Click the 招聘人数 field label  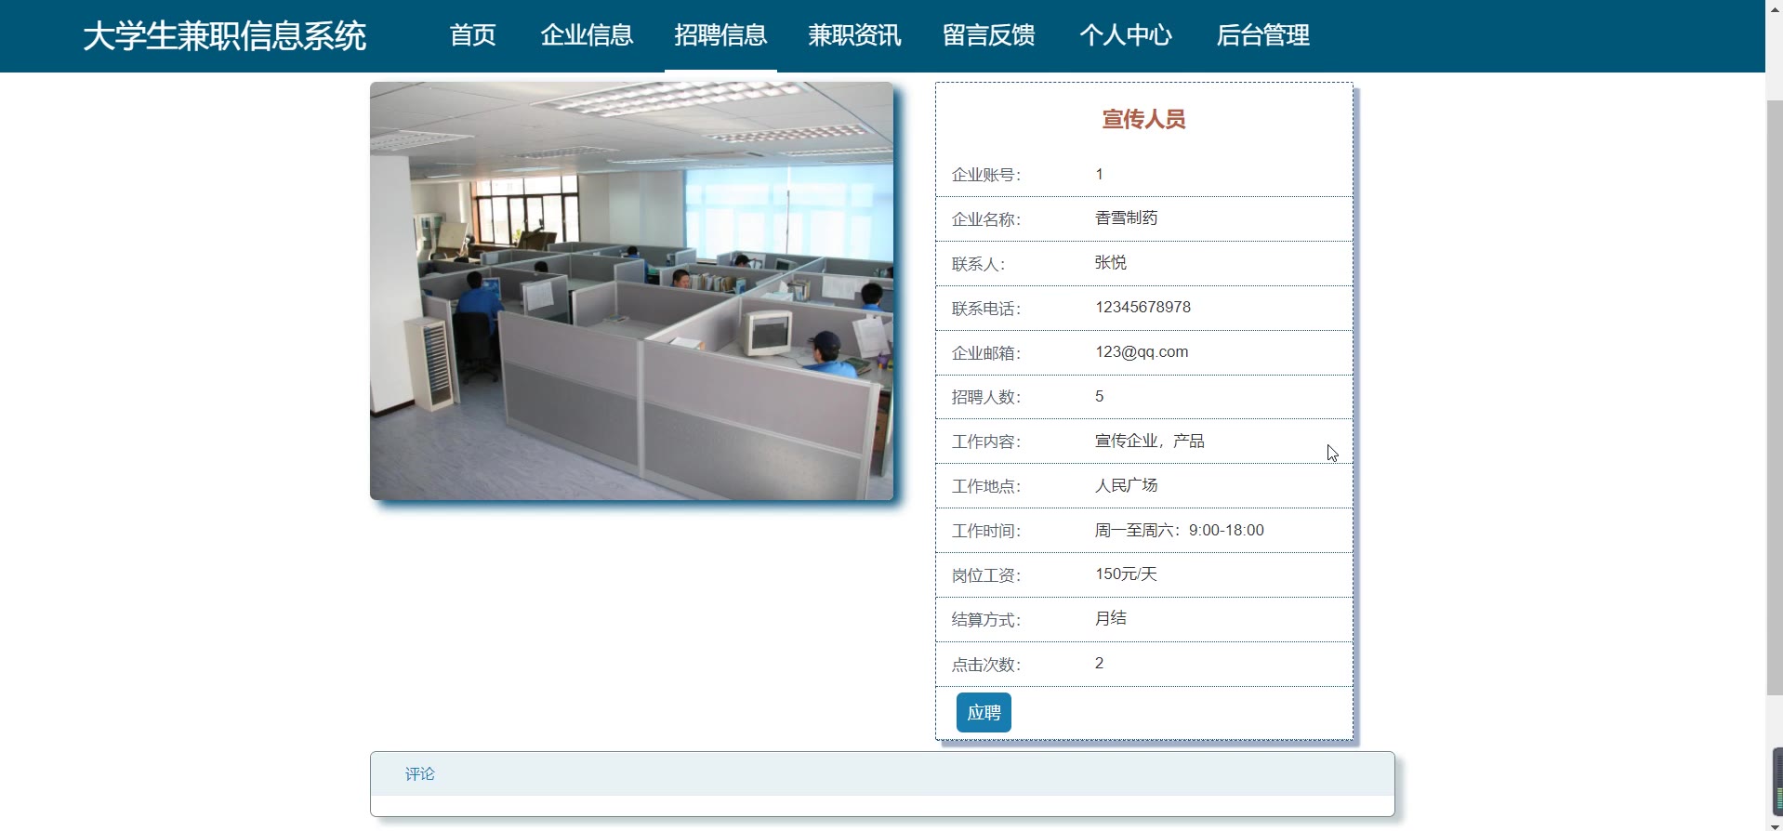[x=985, y=397]
